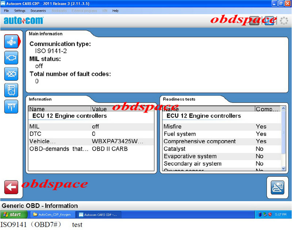The height and width of the screenshot is (230, 292).
Task: Click the blue device tray icon
Action: click(260, 215)
